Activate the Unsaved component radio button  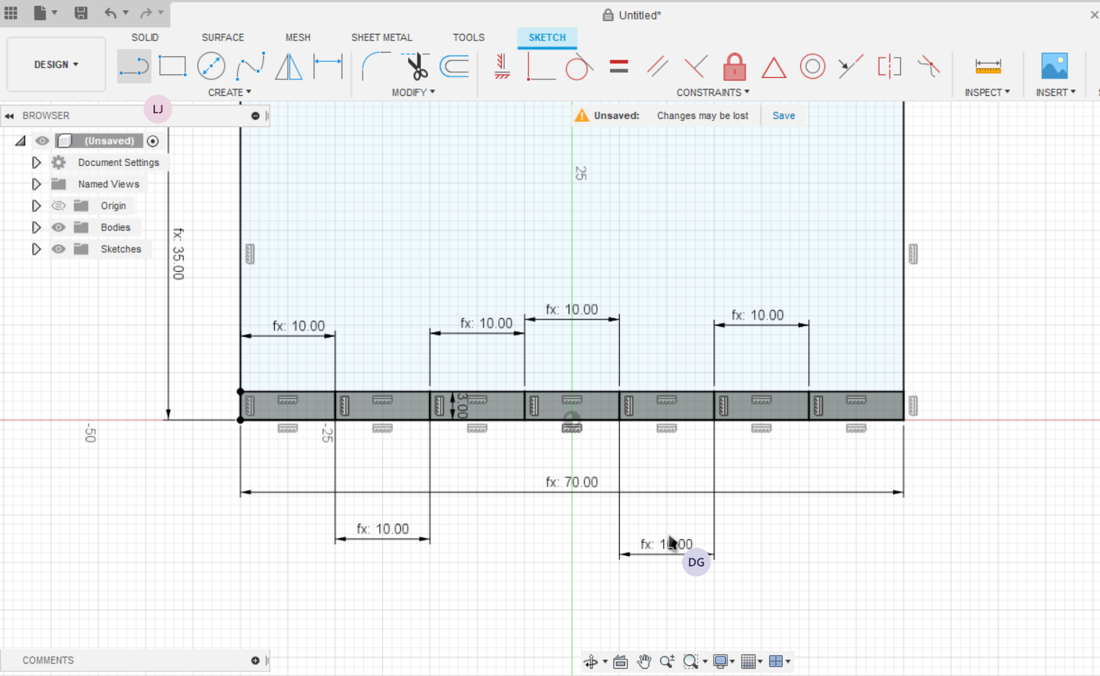point(153,141)
